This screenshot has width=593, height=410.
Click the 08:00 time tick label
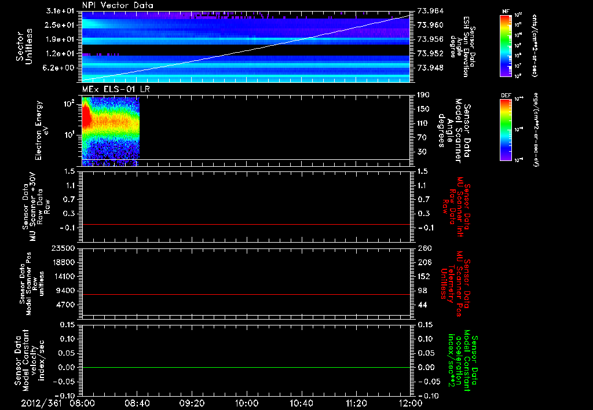tap(82, 403)
